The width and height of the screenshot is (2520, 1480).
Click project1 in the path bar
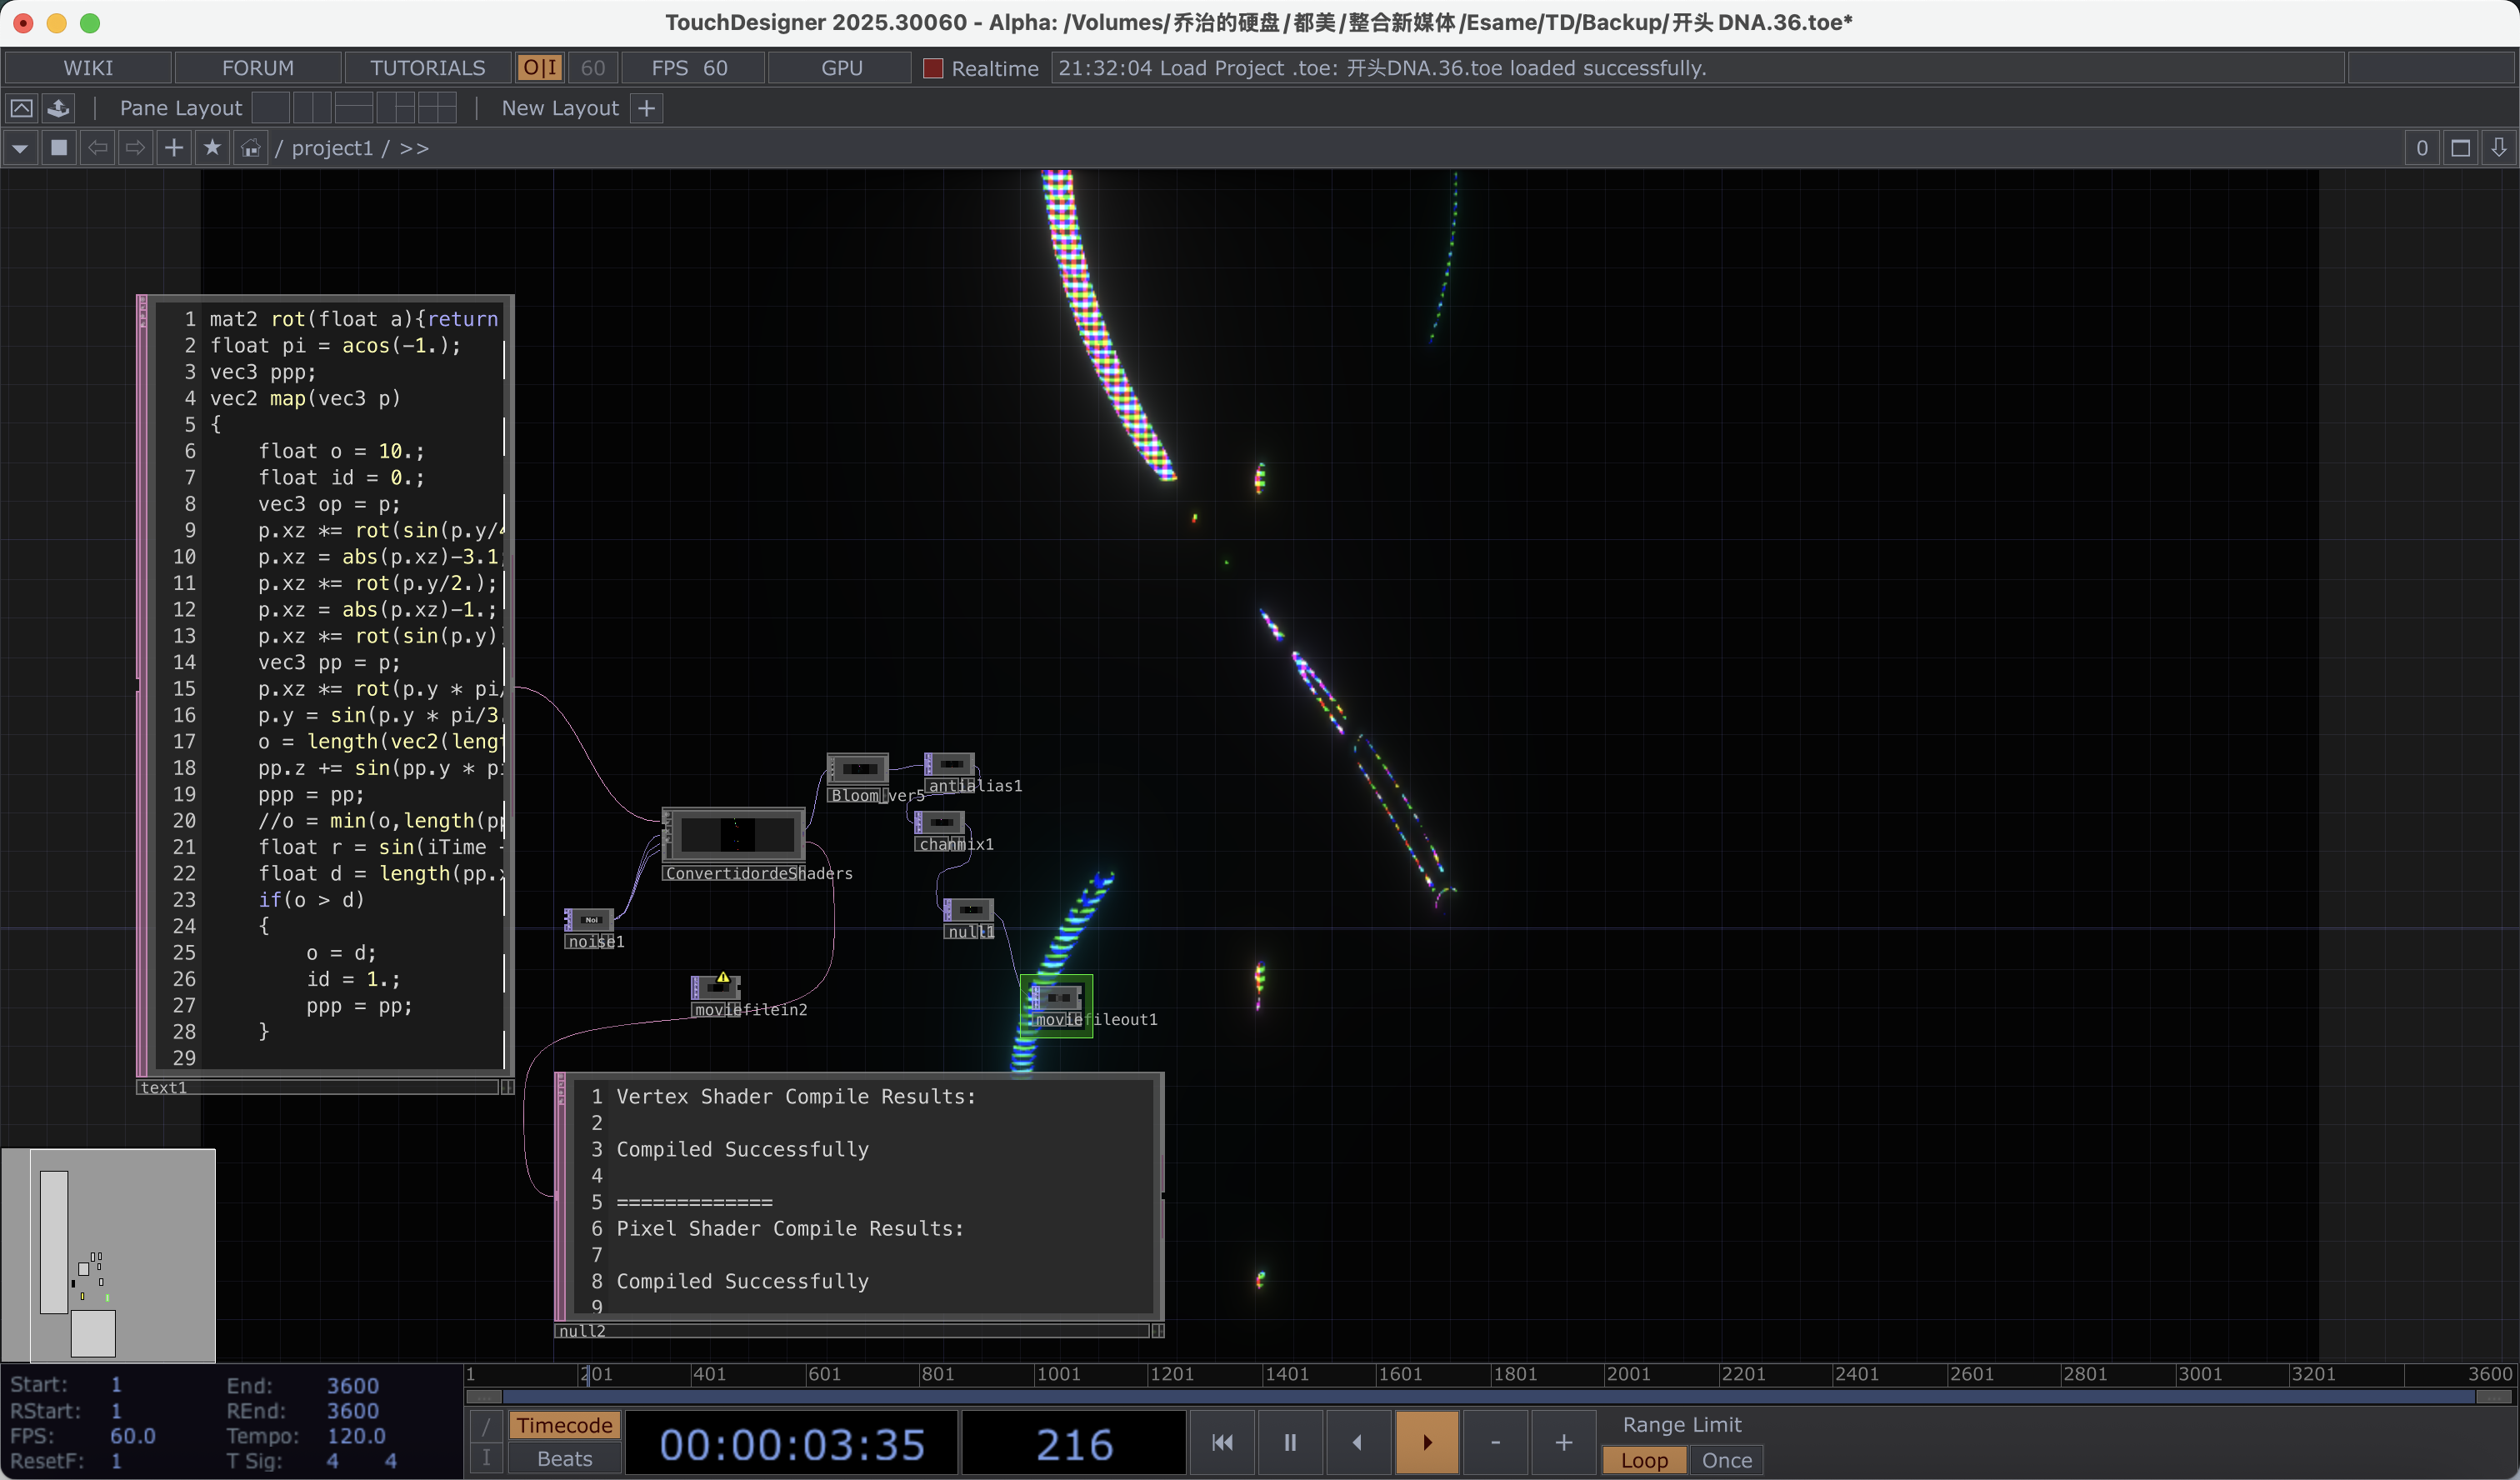[x=332, y=148]
